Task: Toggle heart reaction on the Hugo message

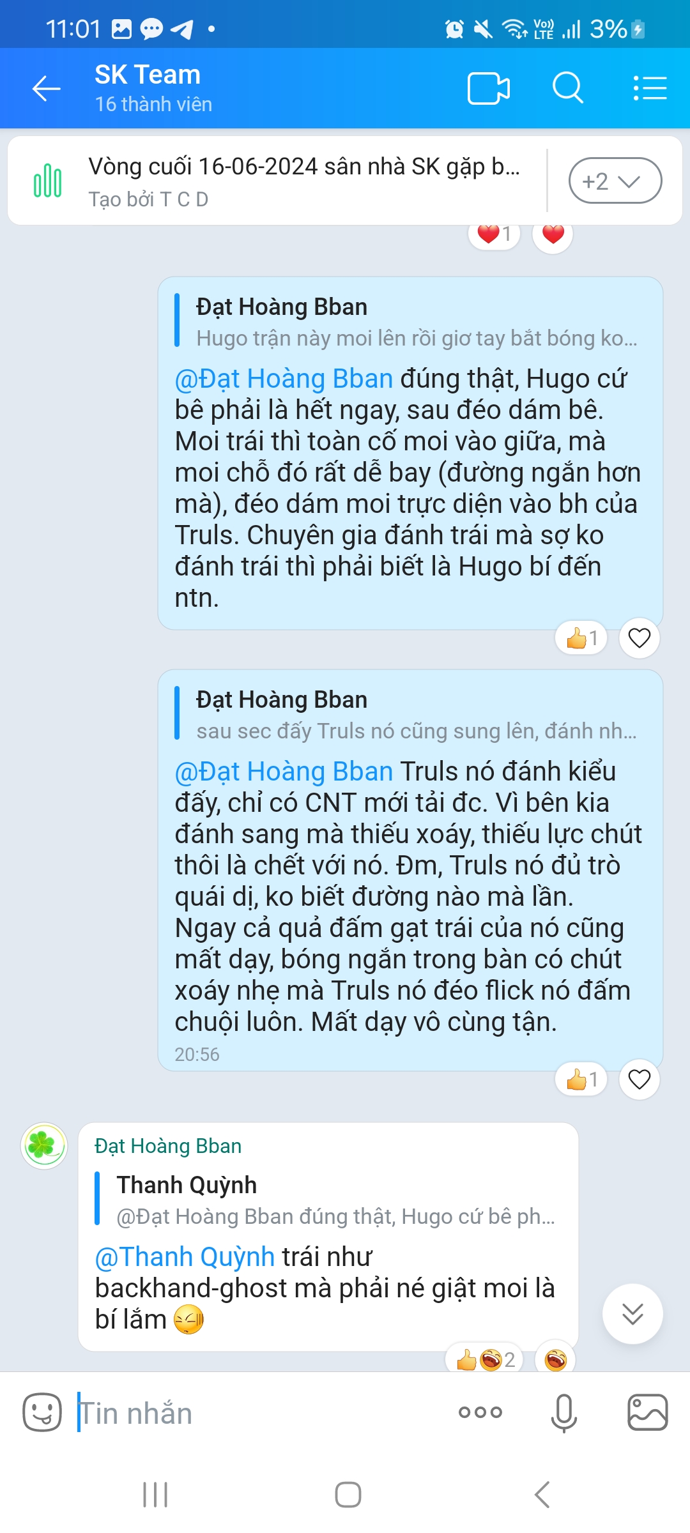Action: (x=640, y=638)
